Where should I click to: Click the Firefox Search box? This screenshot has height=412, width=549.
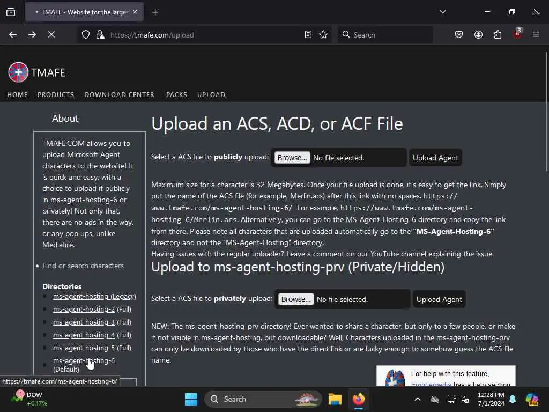tap(385, 35)
